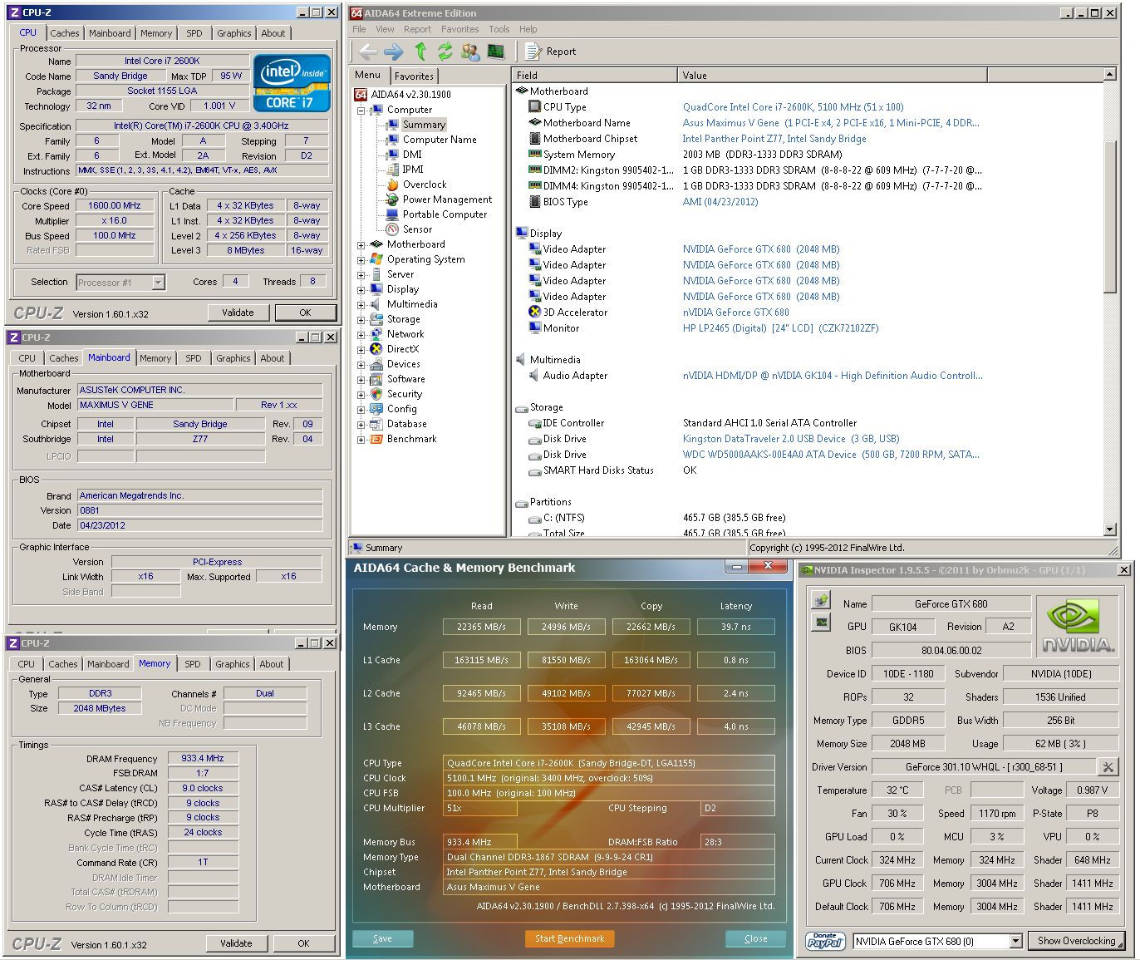The image size is (1140, 960).
Task: Expand the Security node in AIDA64 tree
Action: [x=361, y=395]
